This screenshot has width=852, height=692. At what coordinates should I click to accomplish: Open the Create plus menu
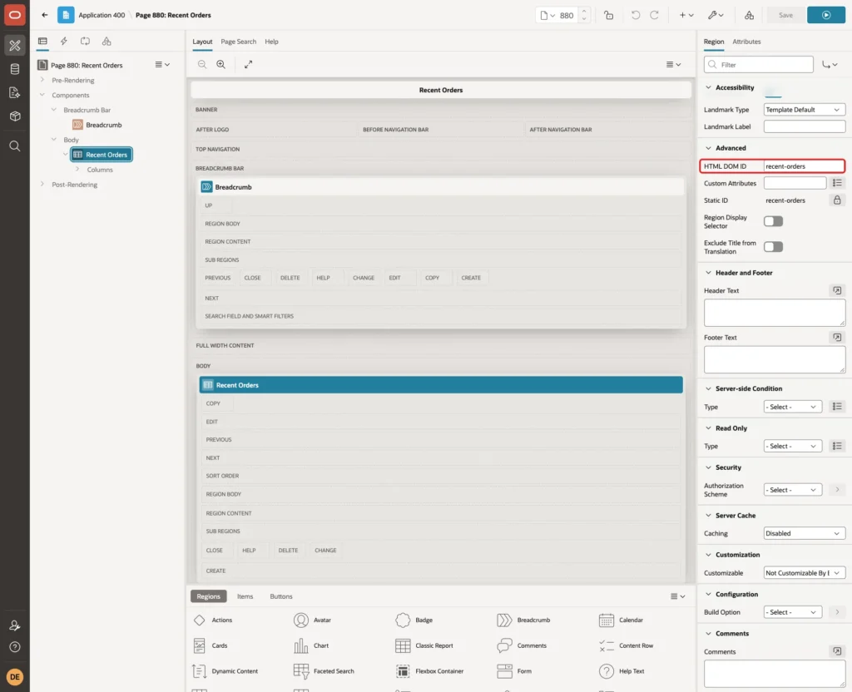click(686, 15)
